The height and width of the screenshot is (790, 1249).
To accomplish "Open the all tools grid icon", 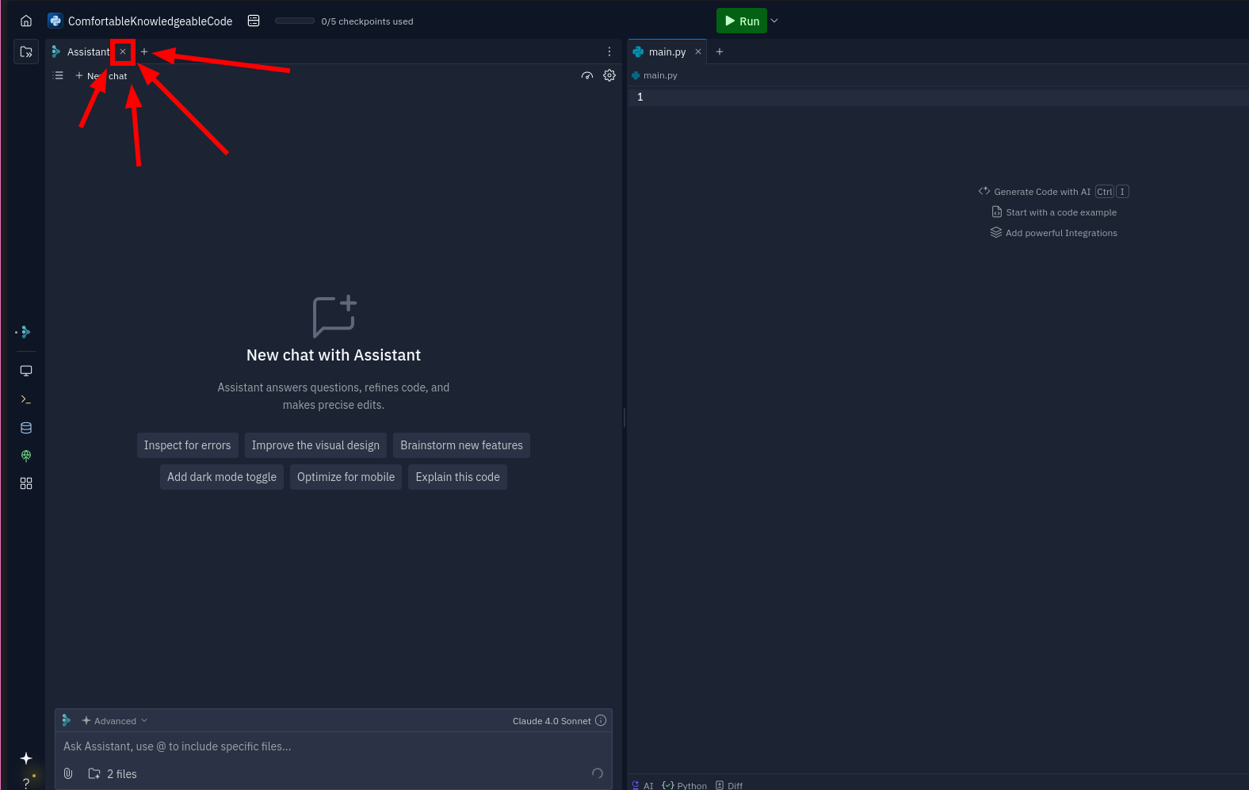I will (x=26, y=483).
